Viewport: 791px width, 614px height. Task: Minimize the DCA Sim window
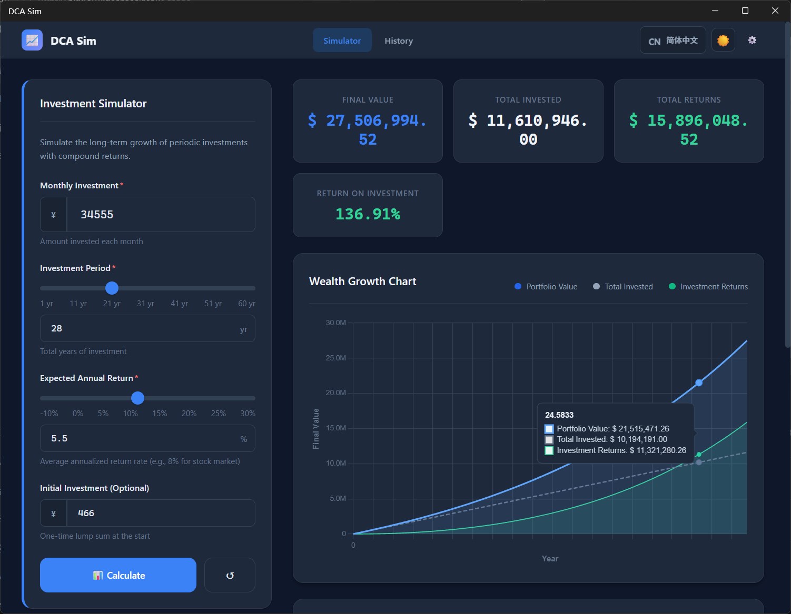pos(715,11)
